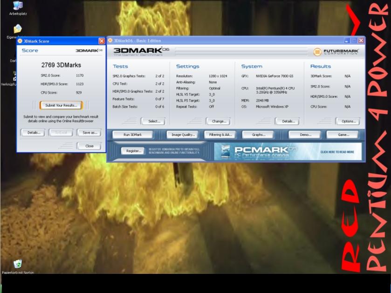The width and height of the screenshot is (391, 293).
Task: Close 3DMark Score window with red X
Action: [x=102, y=41]
